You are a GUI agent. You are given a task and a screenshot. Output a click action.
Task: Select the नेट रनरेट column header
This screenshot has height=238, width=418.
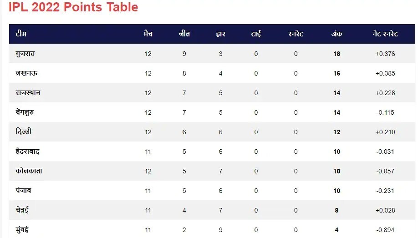pyautogui.click(x=385, y=34)
